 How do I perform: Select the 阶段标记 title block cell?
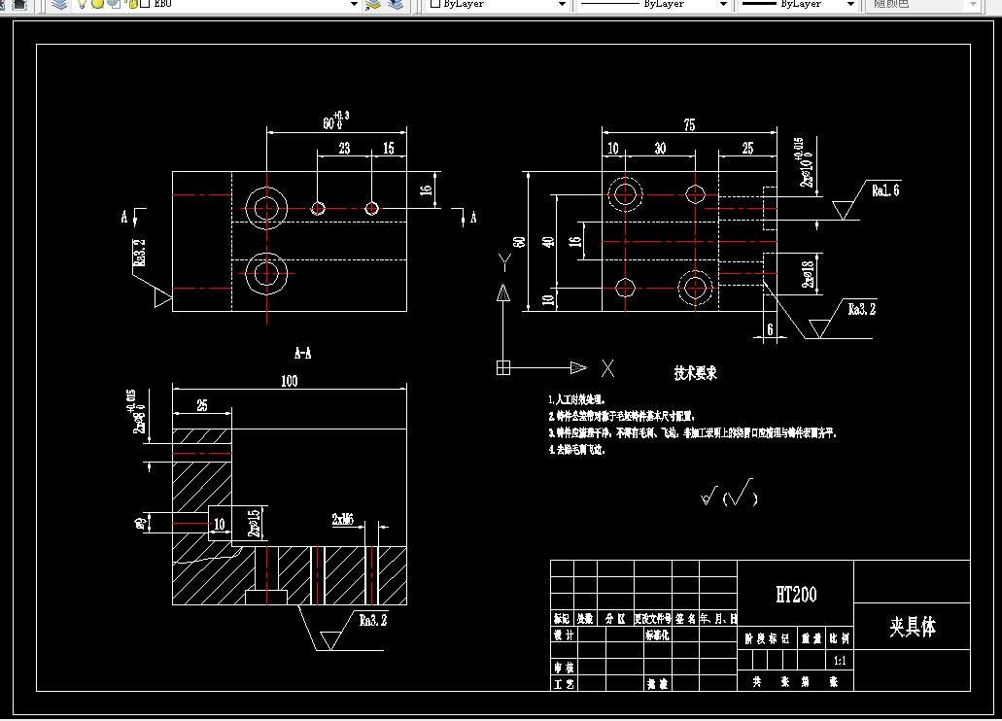click(x=767, y=637)
